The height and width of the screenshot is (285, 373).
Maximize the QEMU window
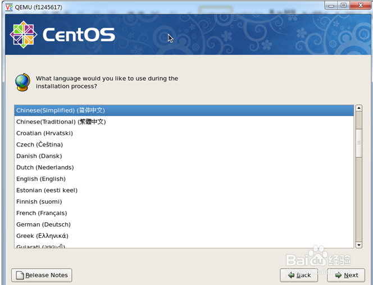343,6
